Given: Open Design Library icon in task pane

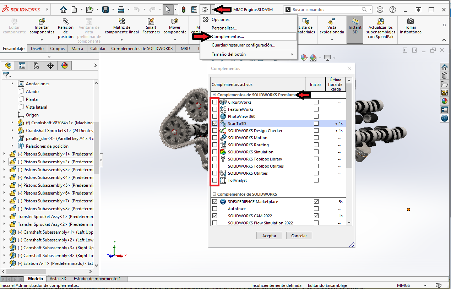Looking at the screenshot, I should tap(444, 76).
